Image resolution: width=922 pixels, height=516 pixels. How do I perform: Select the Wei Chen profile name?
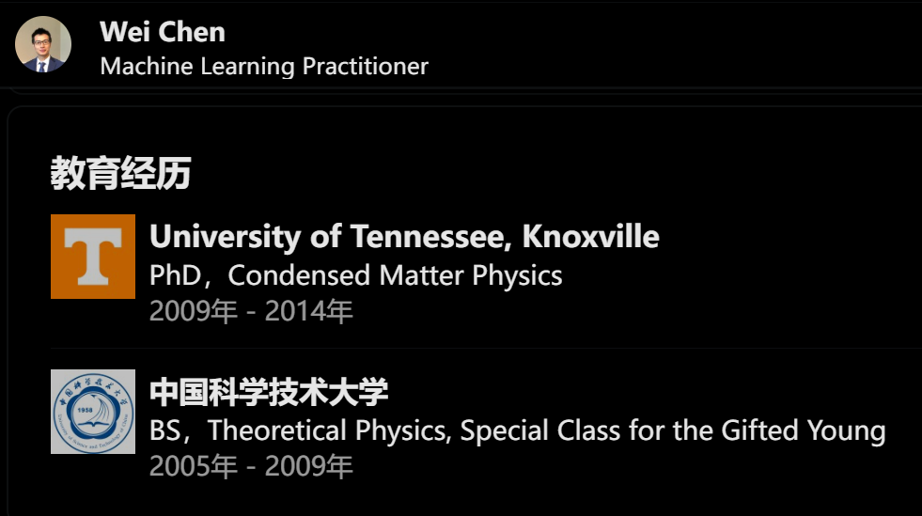click(162, 32)
